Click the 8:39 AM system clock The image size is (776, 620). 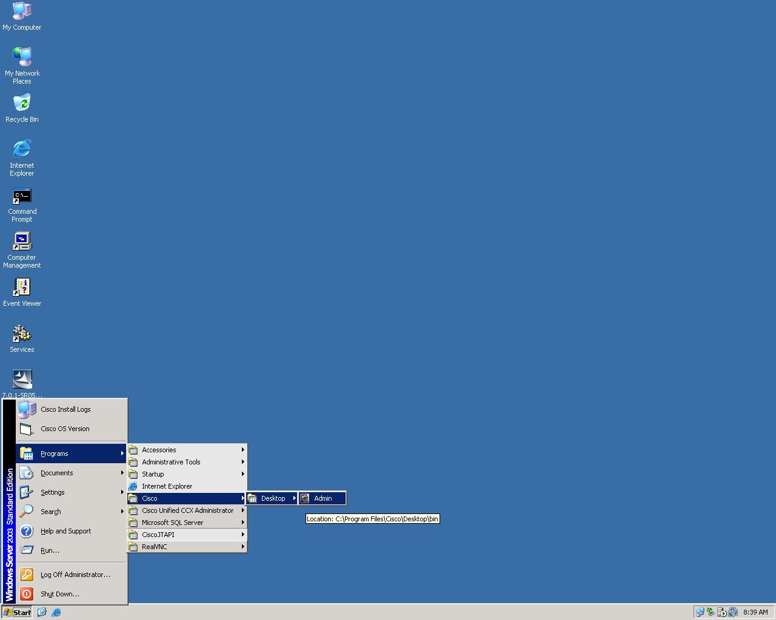click(755, 612)
